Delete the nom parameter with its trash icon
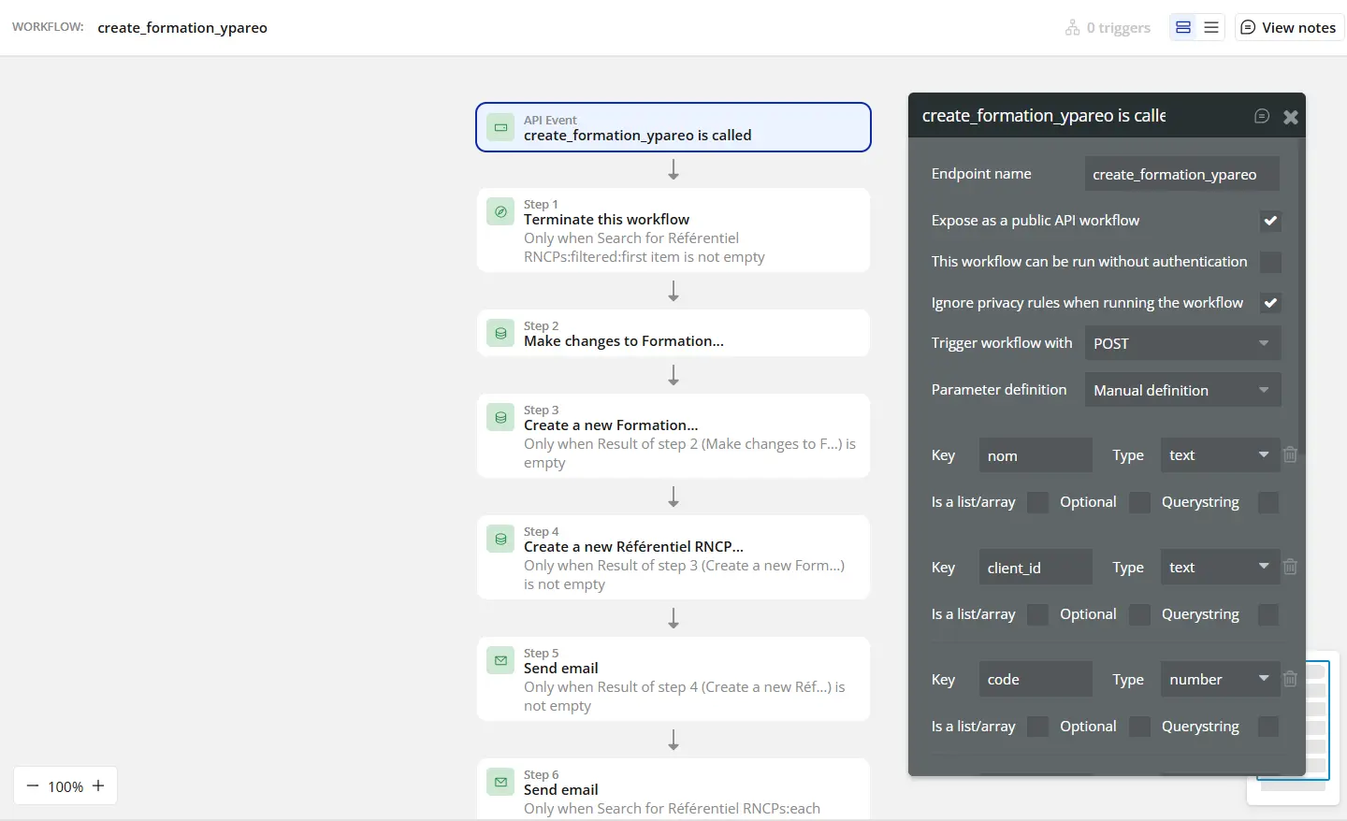Image resolution: width=1347 pixels, height=821 pixels. (1291, 454)
